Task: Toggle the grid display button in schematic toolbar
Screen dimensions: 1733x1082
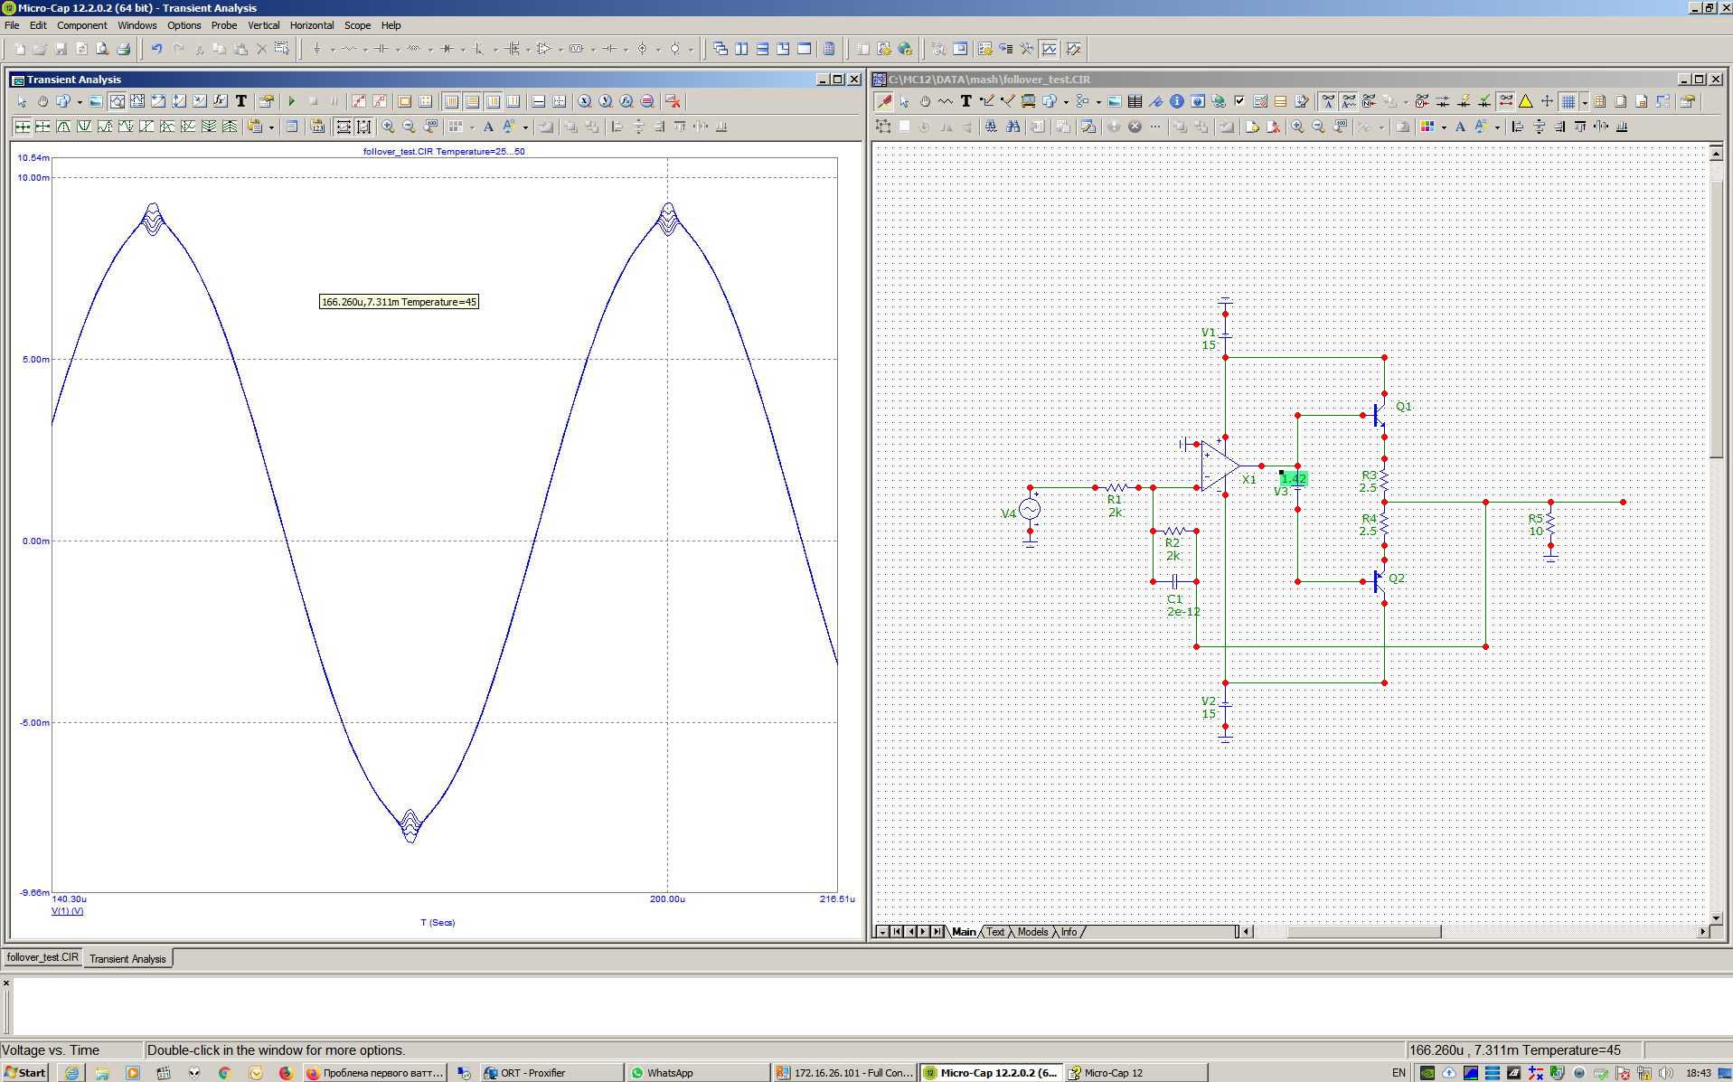Action: (x=1568, y=101)
